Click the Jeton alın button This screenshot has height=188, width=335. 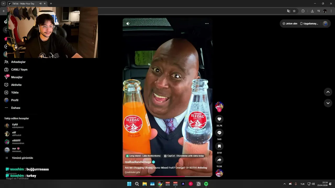click(290, 23)
